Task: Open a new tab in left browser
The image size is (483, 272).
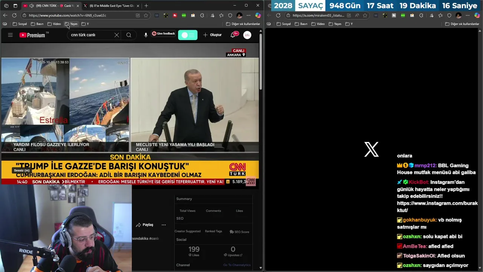Action: point(146,6)
